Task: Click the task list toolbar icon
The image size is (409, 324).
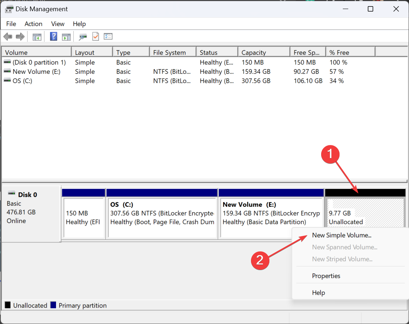Action: point(108,37)
